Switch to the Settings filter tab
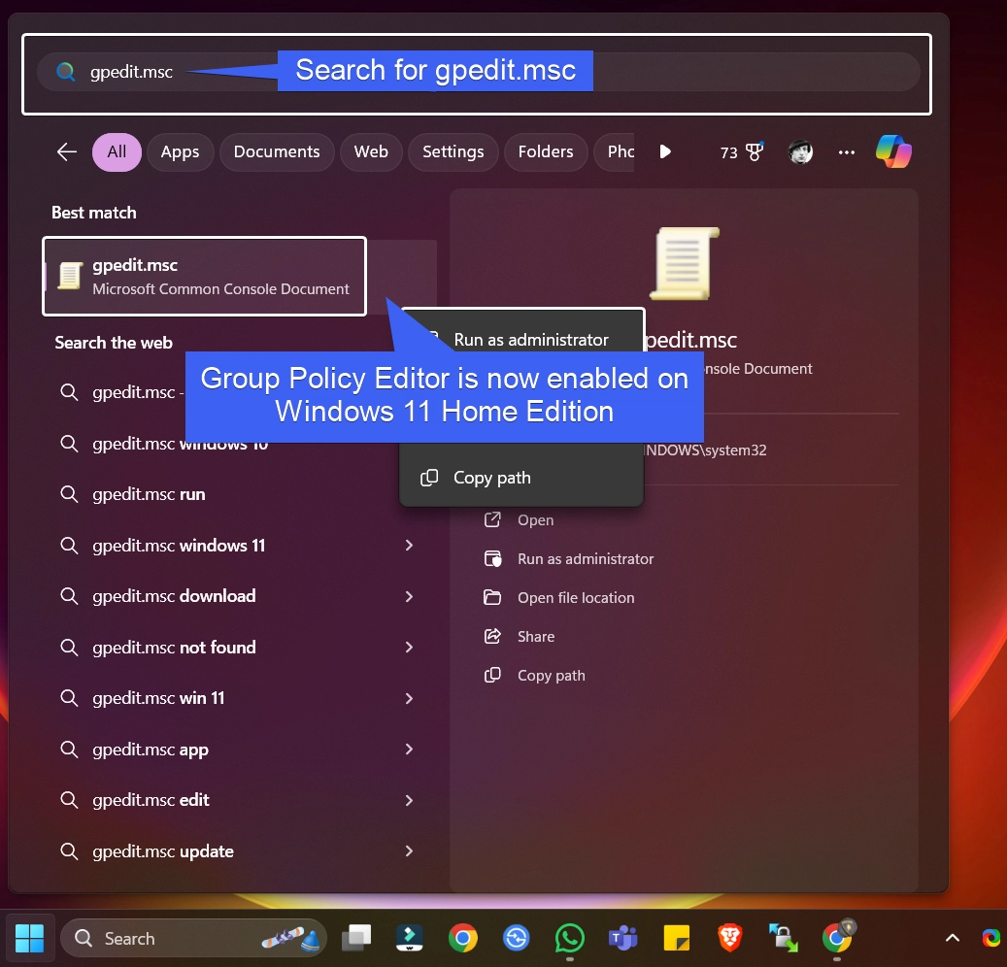The height and width of the screenshot is (967, 1007). click(453, 152)
